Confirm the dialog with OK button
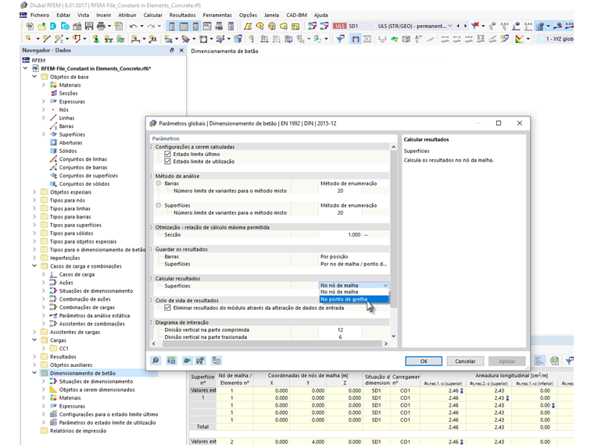Image resolution: width=594 pixels, height=445 pixels. tap(424, 361)
